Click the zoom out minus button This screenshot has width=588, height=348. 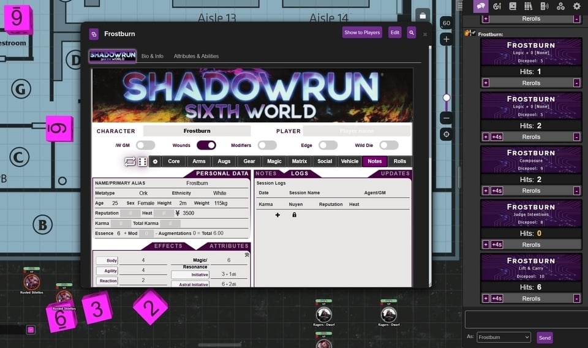[447, 118]
